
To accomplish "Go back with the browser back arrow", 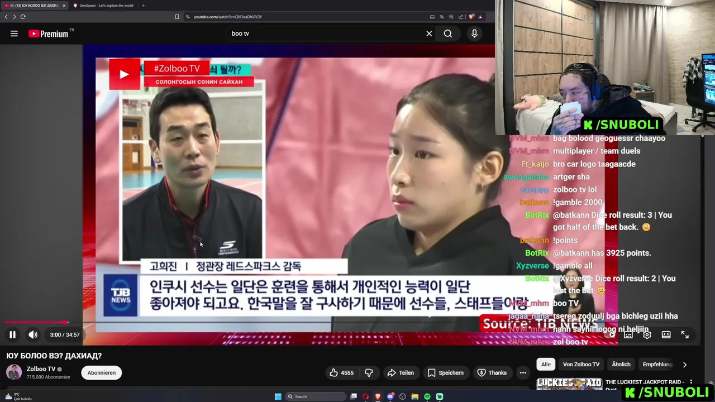I will (x=6, y=17).
